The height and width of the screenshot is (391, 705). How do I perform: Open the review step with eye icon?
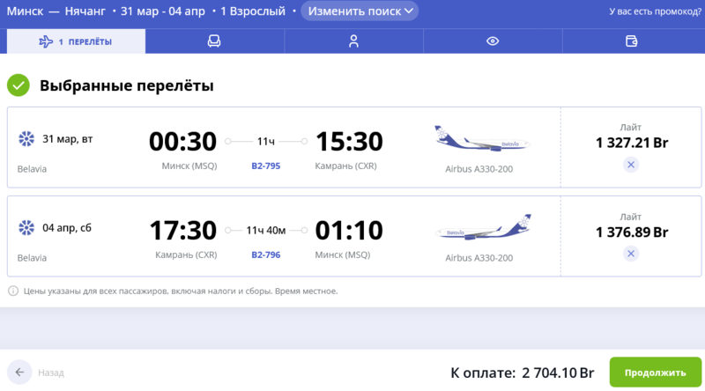493,41
